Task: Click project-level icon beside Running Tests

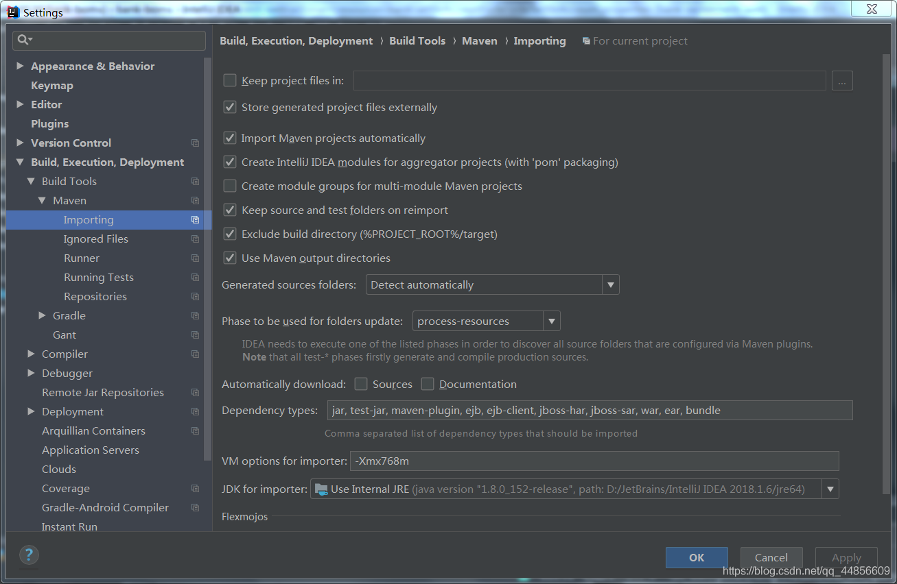Action: (x=195, y=278)
